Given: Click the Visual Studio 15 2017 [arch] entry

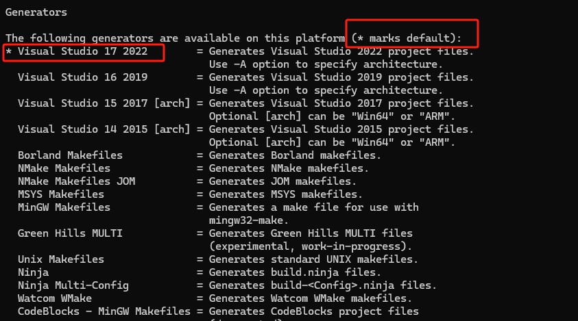Looking at the screenshot, I should tap(103, 103).
